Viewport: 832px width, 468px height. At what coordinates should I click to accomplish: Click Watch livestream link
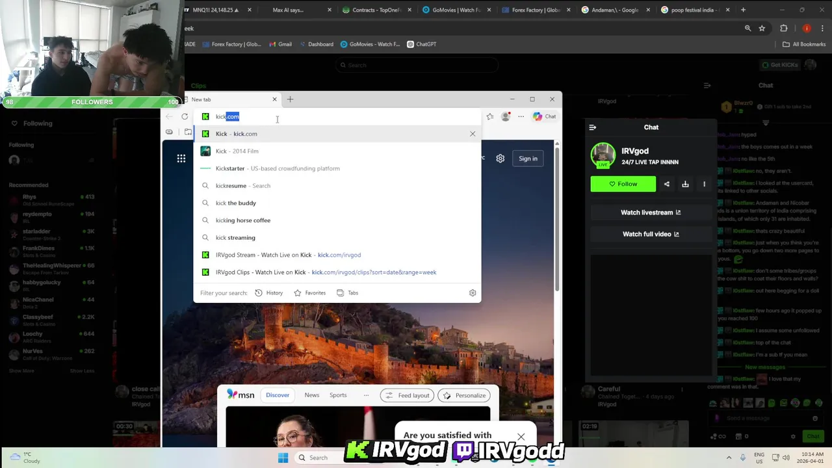(x=651, y=213)
